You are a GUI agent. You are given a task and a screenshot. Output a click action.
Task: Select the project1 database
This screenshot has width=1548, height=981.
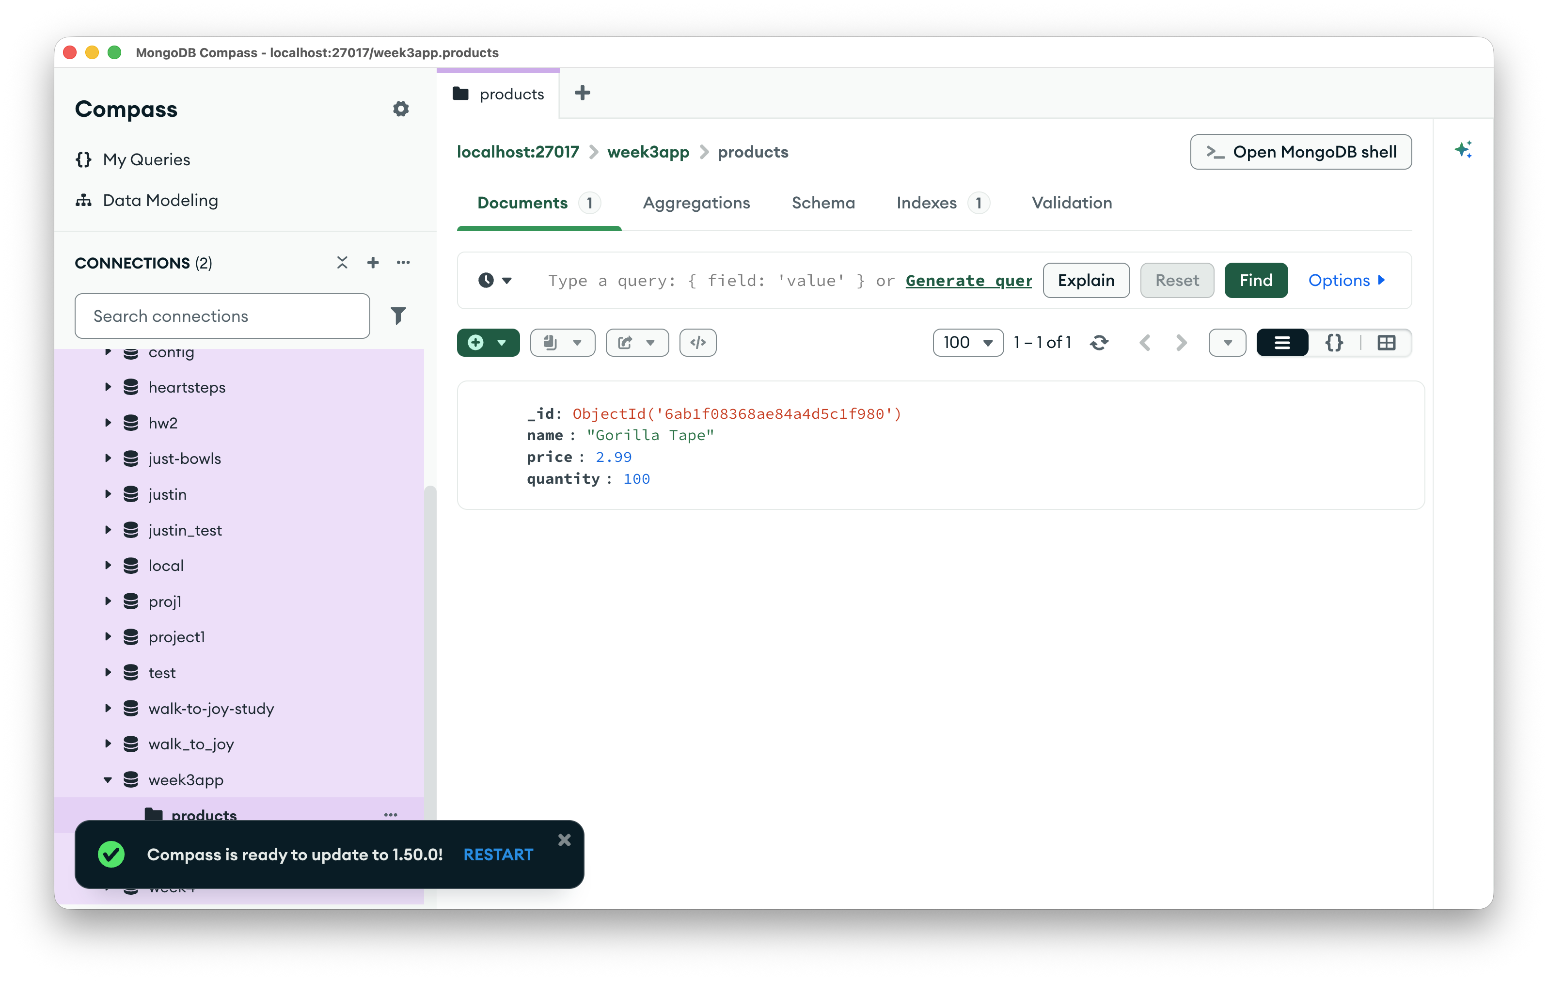tap(177, 636)
